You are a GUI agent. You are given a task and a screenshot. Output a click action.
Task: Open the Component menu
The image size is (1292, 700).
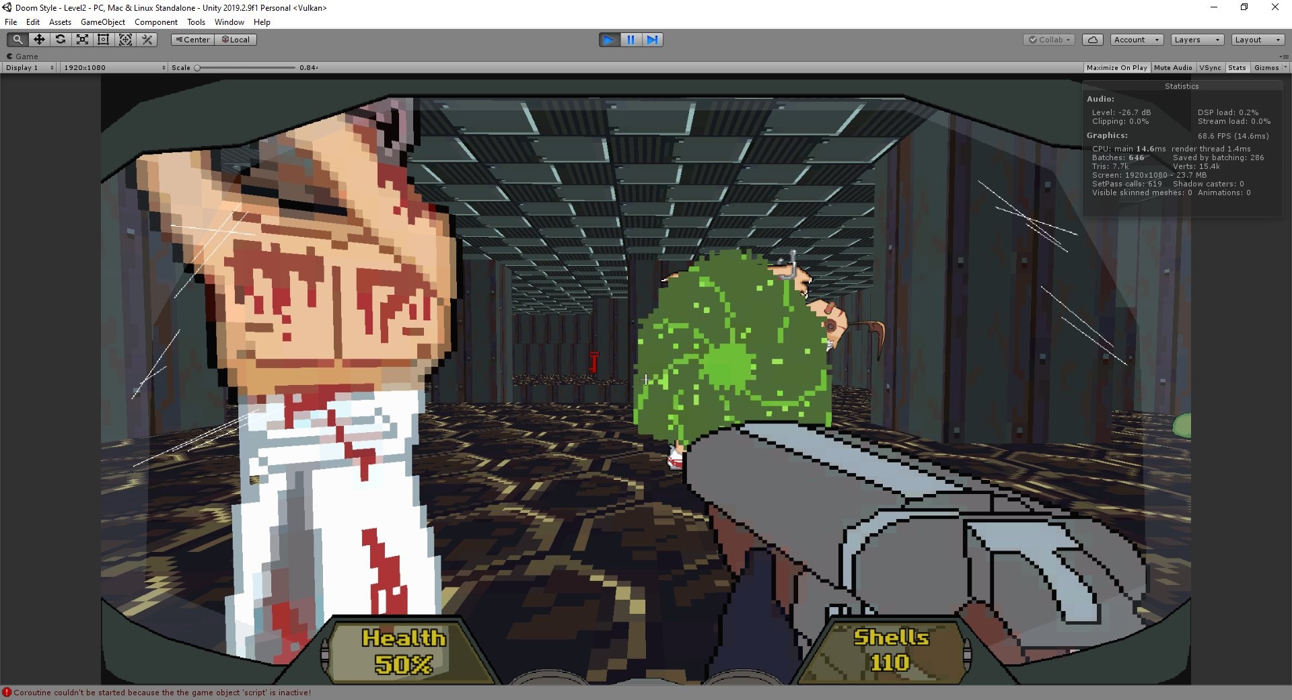[155, 22]
